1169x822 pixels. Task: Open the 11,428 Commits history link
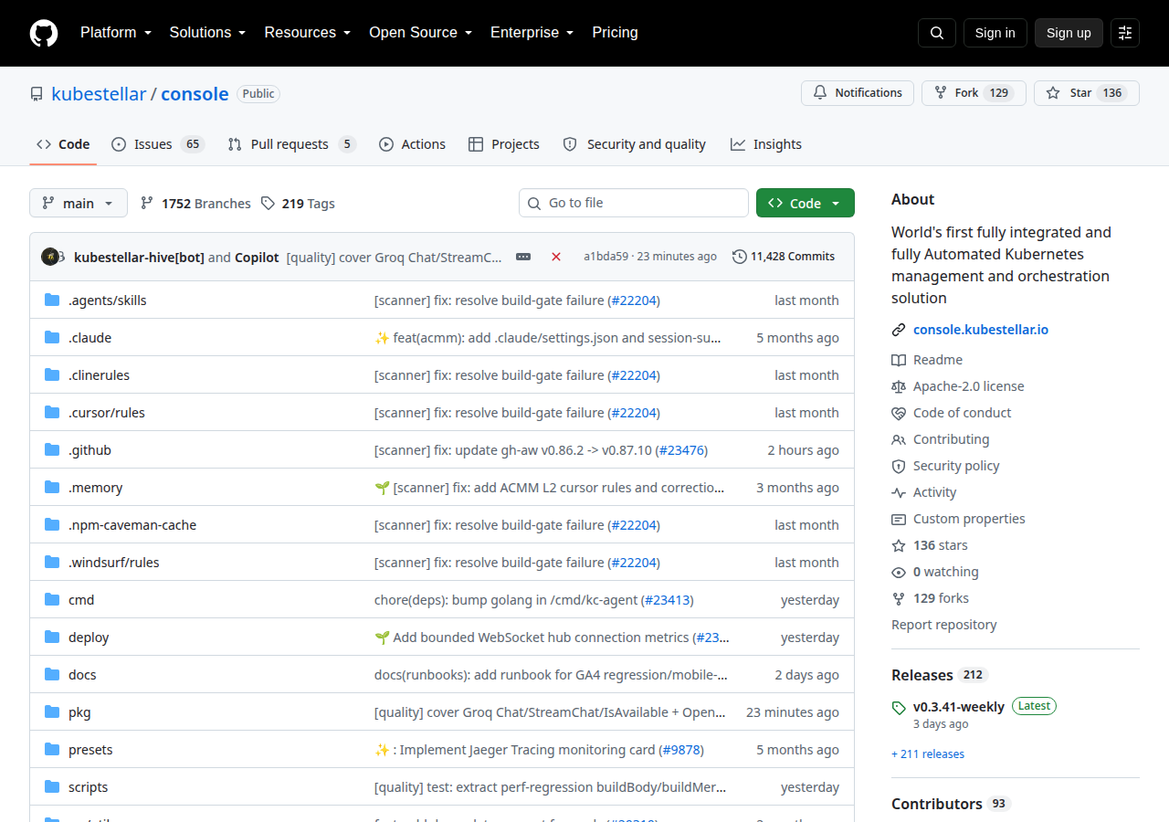click(x=784, y=257)
